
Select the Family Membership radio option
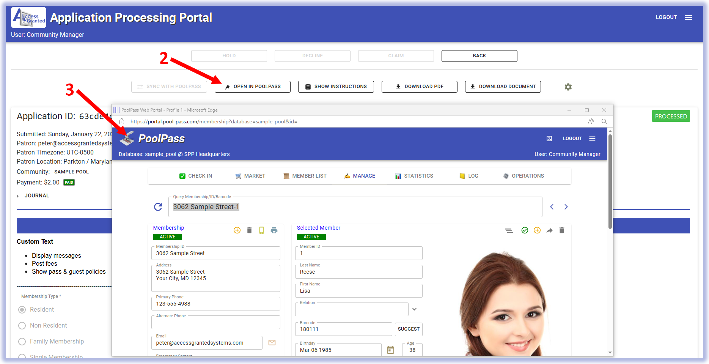tap(22, 342)
